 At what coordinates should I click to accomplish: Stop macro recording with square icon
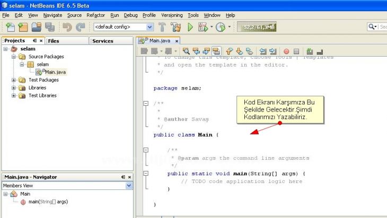click(296, 51)
